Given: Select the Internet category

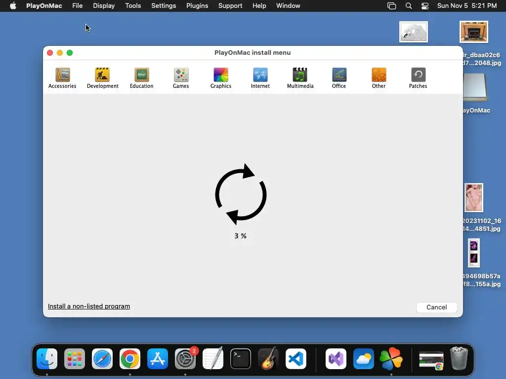Looking at the screenshot, I should [260, 78].
